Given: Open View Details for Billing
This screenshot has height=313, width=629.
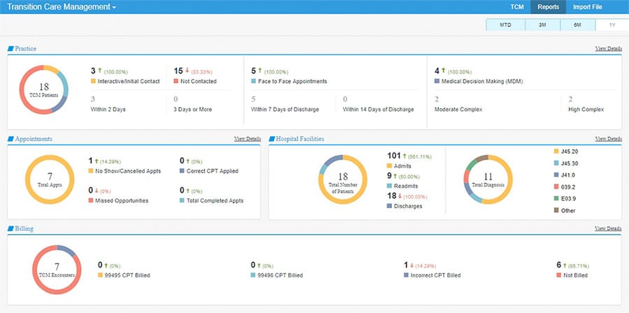Looking at the screenshot, I should pos(609,229).
